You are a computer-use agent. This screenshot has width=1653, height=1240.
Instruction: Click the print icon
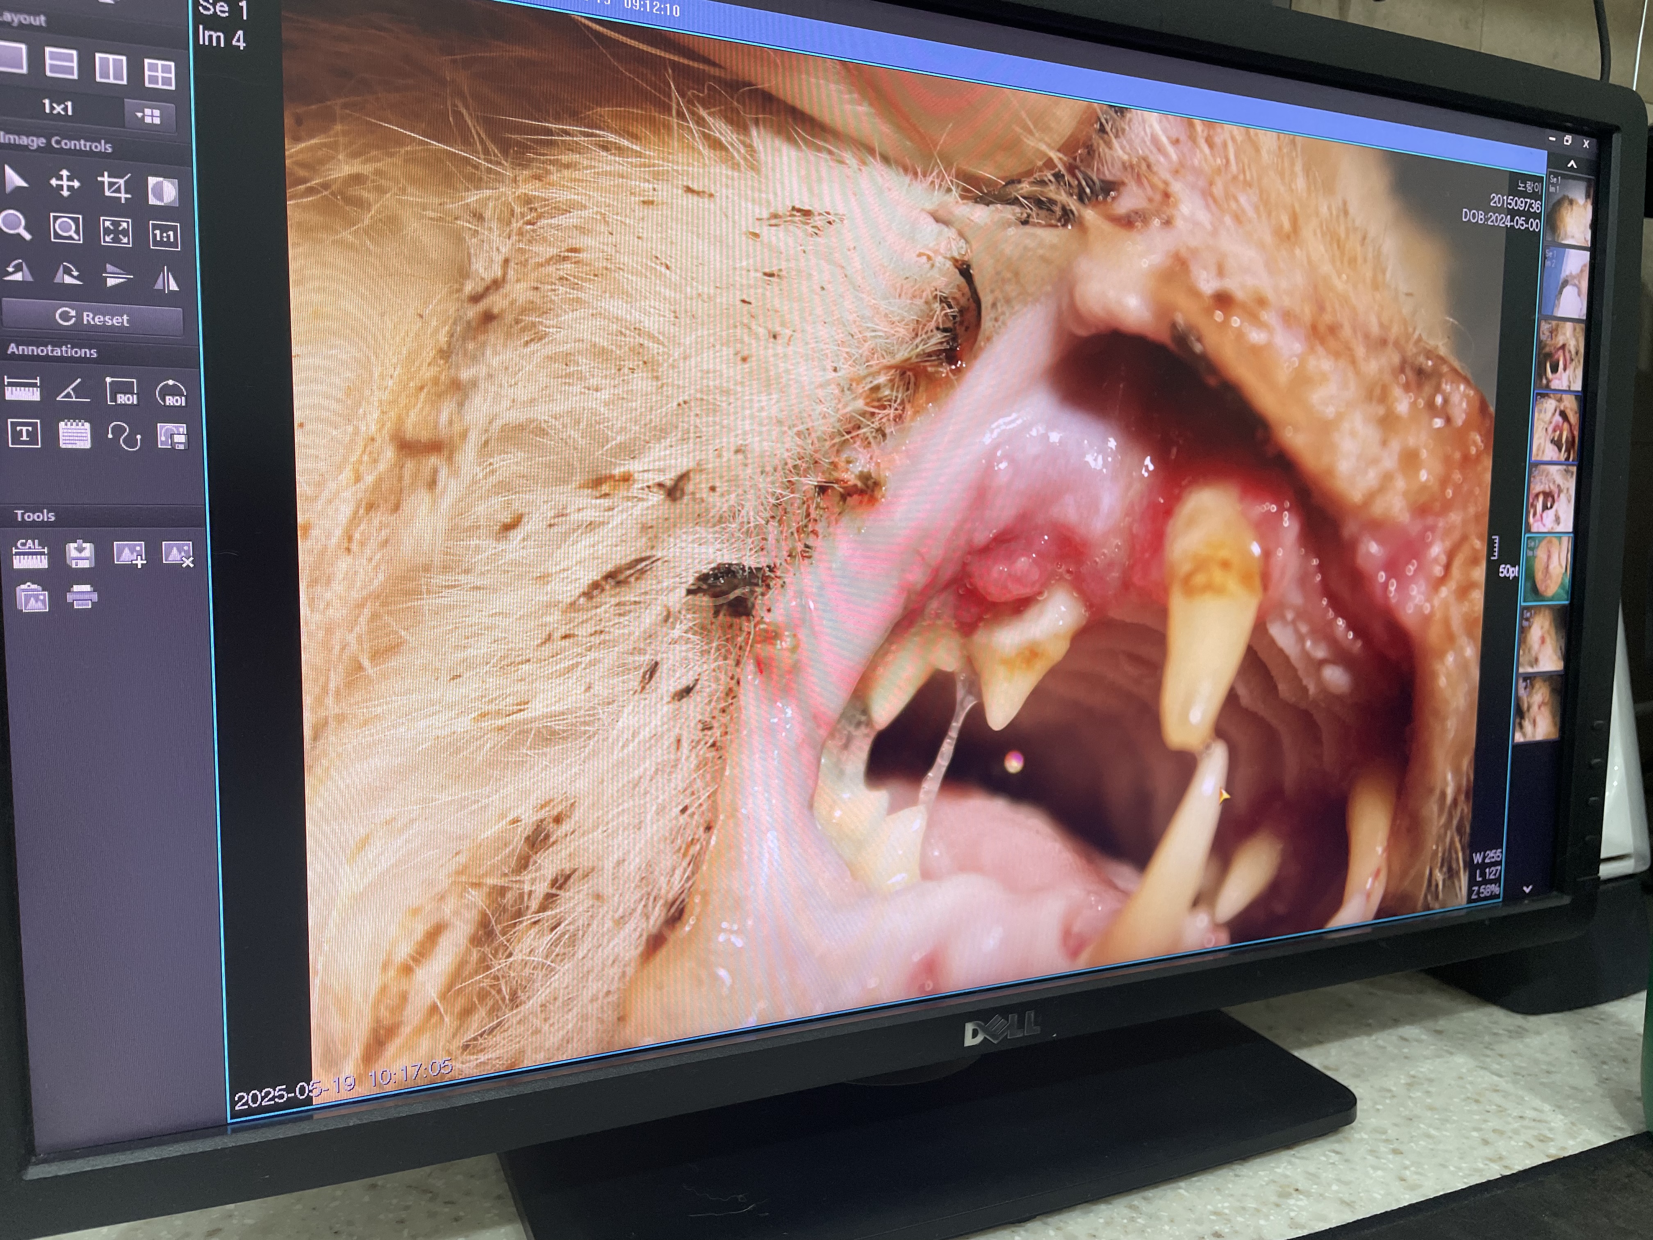[x=82, y=597]
